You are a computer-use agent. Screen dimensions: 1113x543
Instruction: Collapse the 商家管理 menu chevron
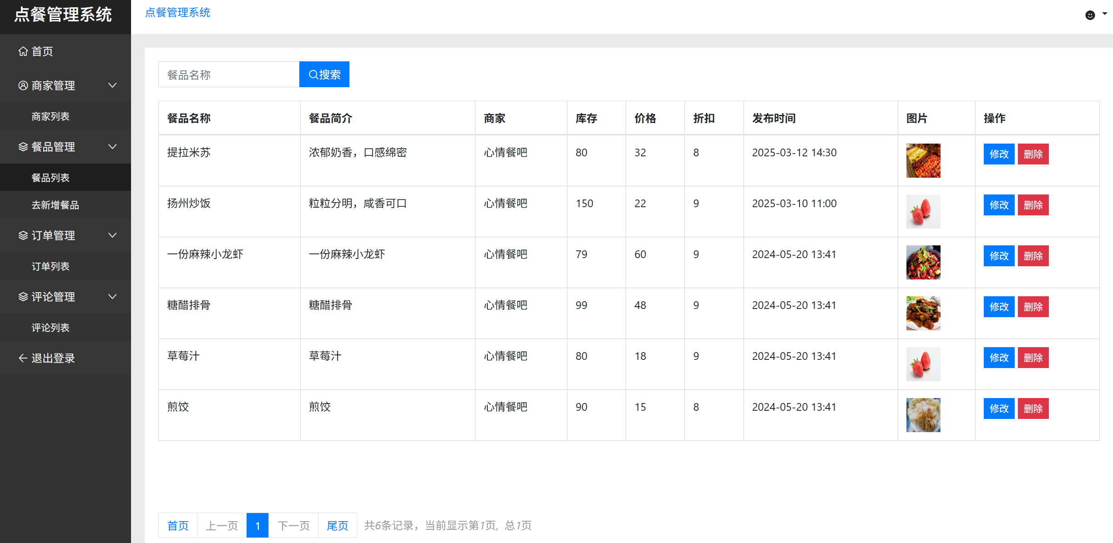[112, 85]
